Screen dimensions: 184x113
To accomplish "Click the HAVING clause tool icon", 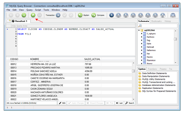I will pyautogui.click(x=148, y=15).
